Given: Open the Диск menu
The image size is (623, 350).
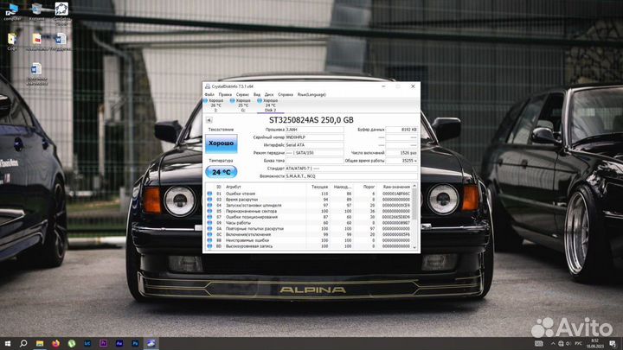Looking at the screenshot, I should 269,93.
